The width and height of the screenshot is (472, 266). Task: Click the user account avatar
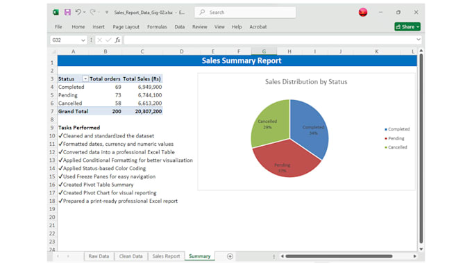[363, 13]
